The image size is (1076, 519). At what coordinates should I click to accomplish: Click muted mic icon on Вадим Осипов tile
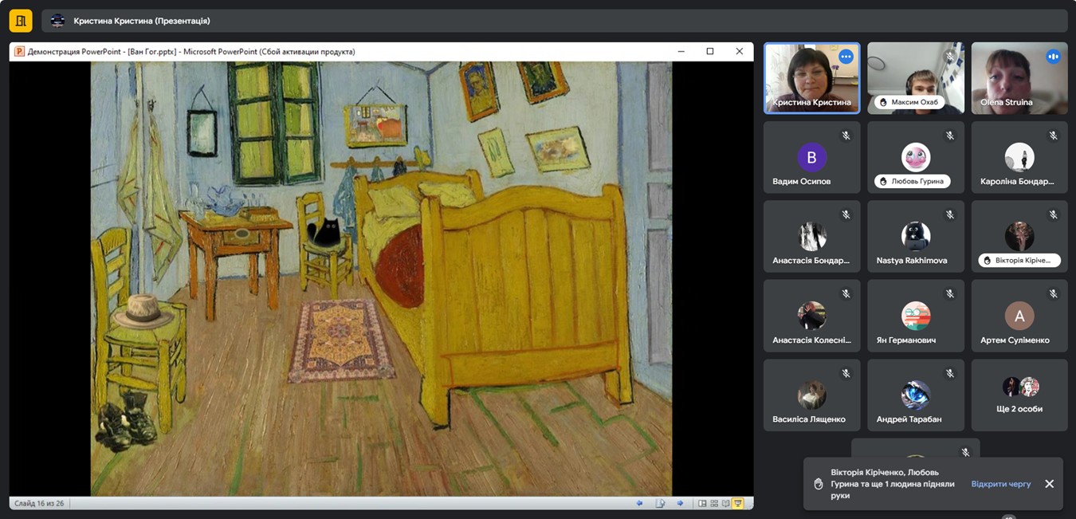846,136
